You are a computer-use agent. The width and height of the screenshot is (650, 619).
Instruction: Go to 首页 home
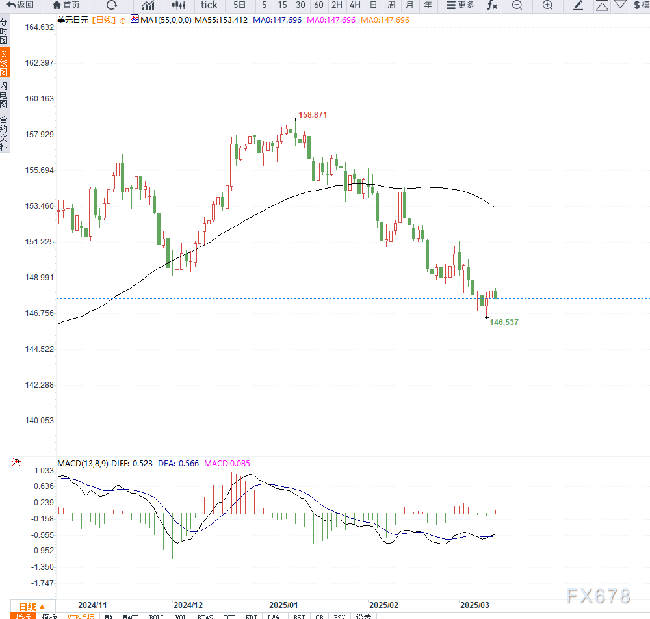pos(66,5)
